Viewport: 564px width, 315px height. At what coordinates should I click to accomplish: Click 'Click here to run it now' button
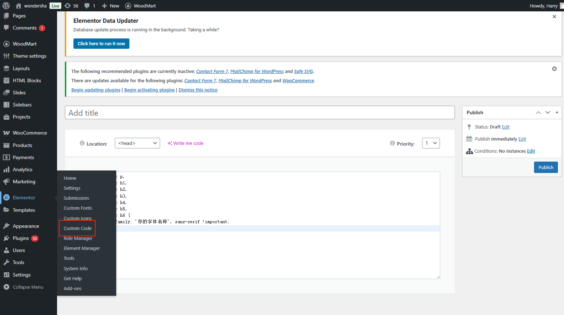pos(101,43)
